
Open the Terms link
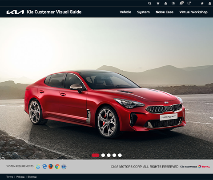10,177
